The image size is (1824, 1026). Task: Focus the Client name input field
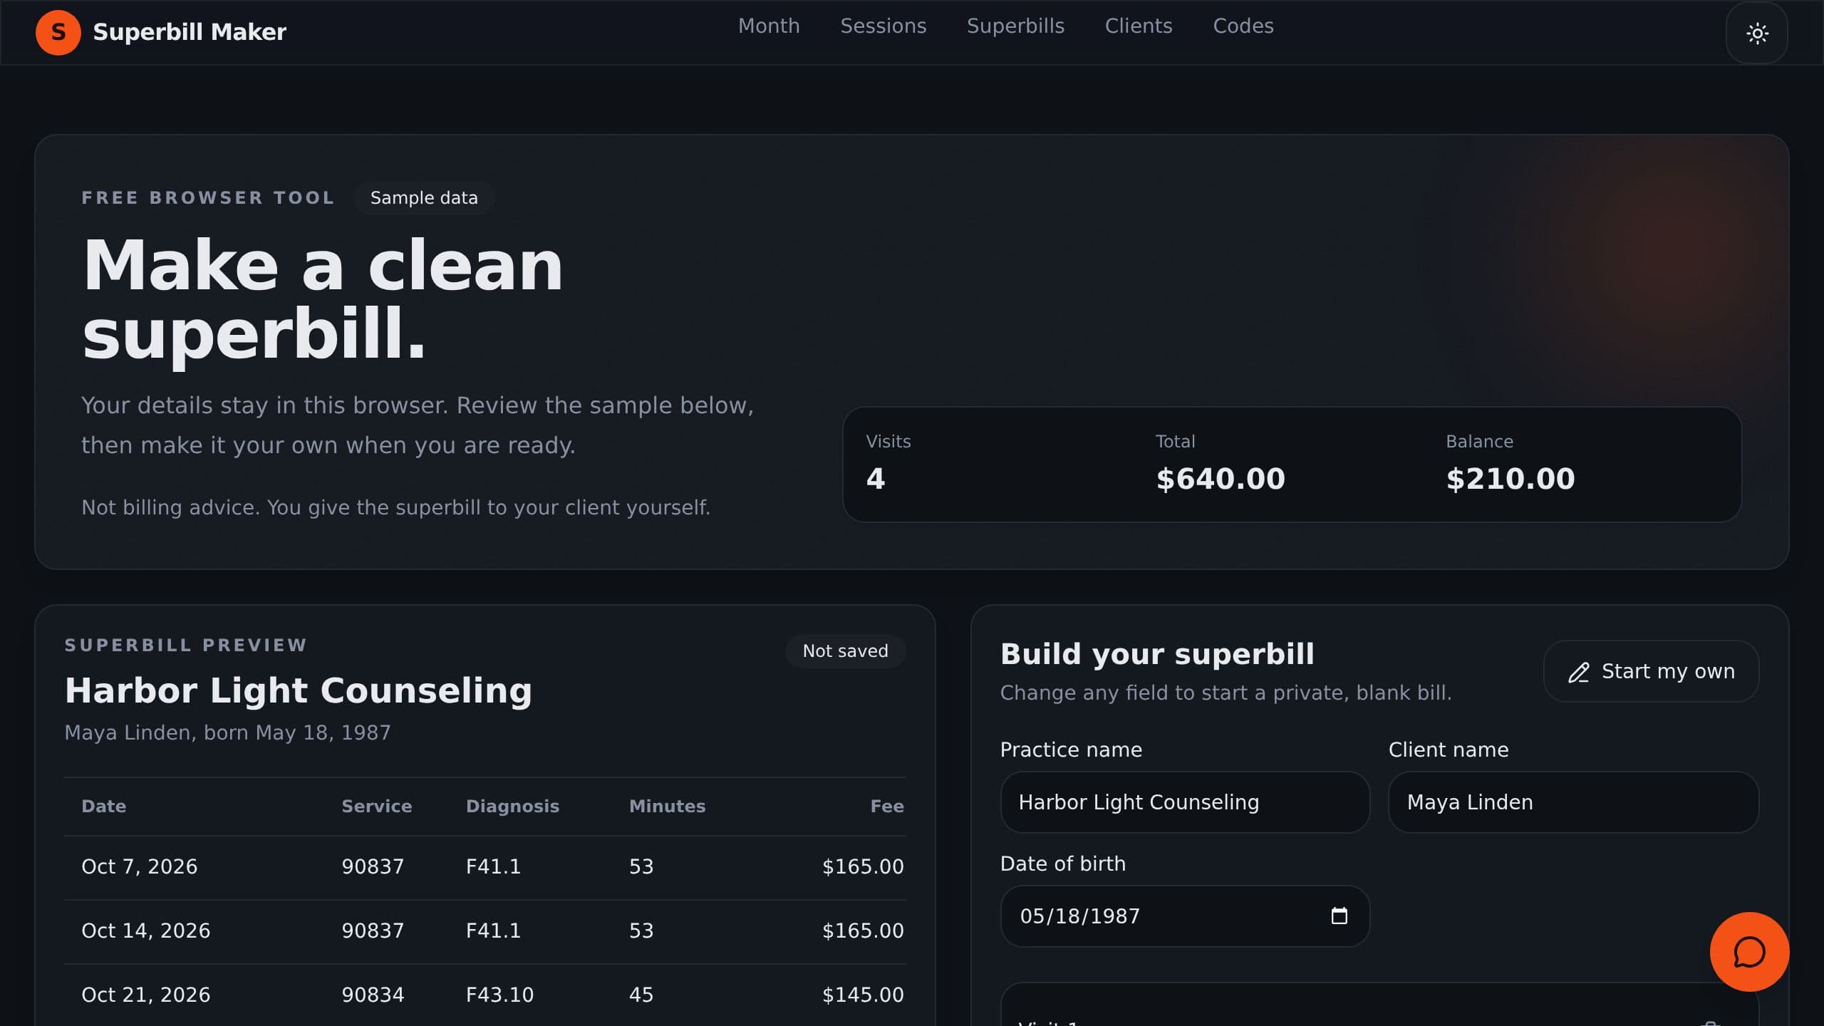1573,802
